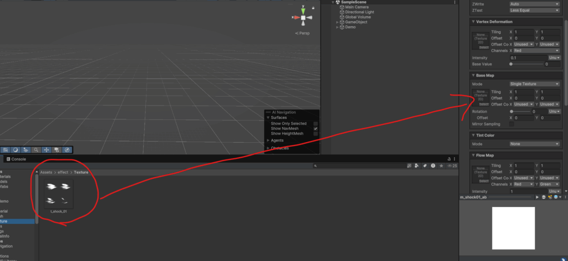Enable Mirror Sampling checkbox
The height and width of the screenshot is (261, 568).
point(512,124)
